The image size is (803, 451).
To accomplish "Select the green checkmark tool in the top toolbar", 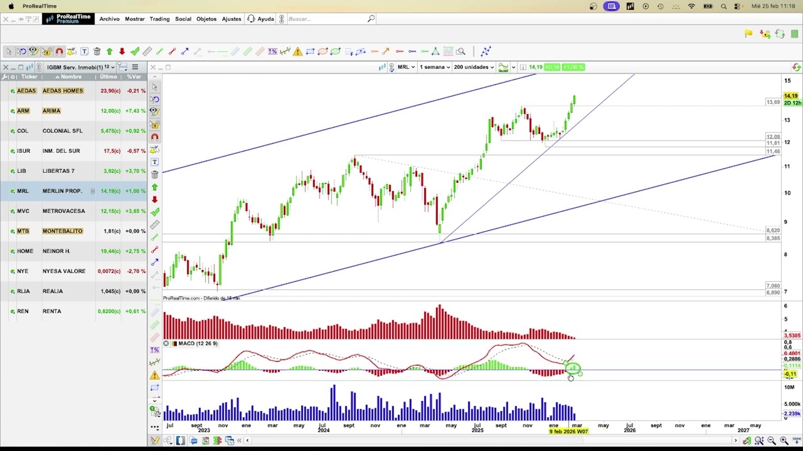I will 134,51.
